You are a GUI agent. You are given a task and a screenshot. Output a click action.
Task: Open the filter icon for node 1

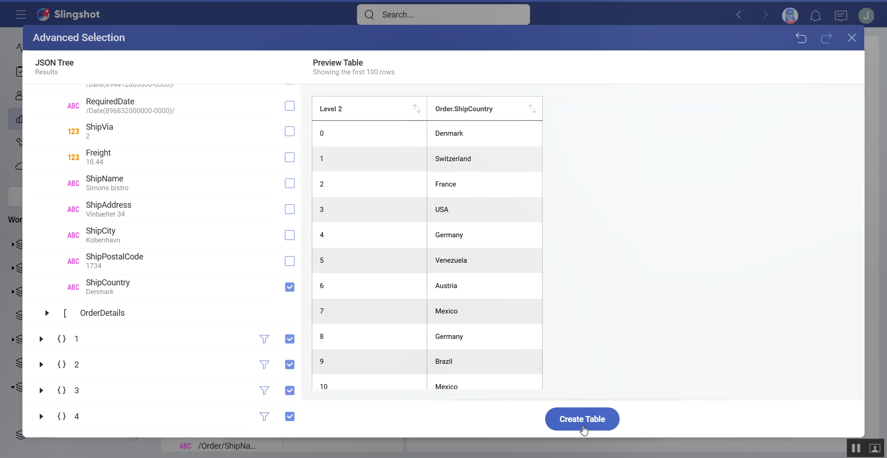click(x=264, y=339)
